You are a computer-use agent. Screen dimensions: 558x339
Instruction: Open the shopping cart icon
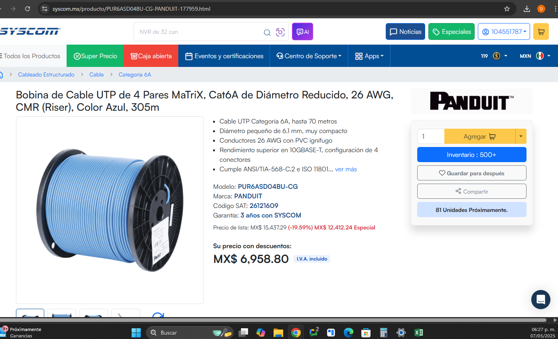tap(541, 31)
